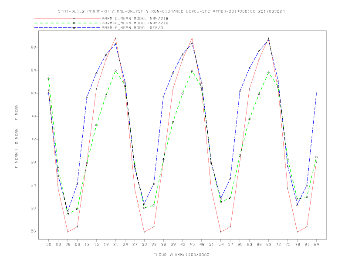Click the x-axis tick label 51
The image size is (345, 266).
pos(211,244)
